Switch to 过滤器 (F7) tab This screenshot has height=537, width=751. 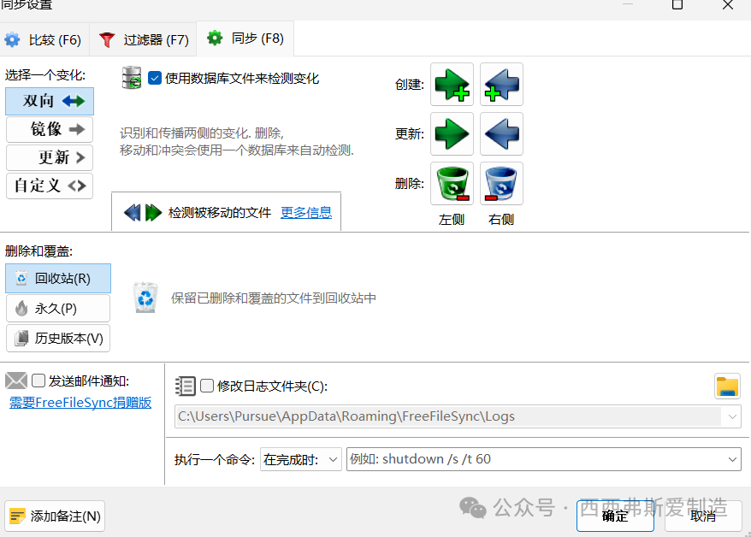pos(144,39)
